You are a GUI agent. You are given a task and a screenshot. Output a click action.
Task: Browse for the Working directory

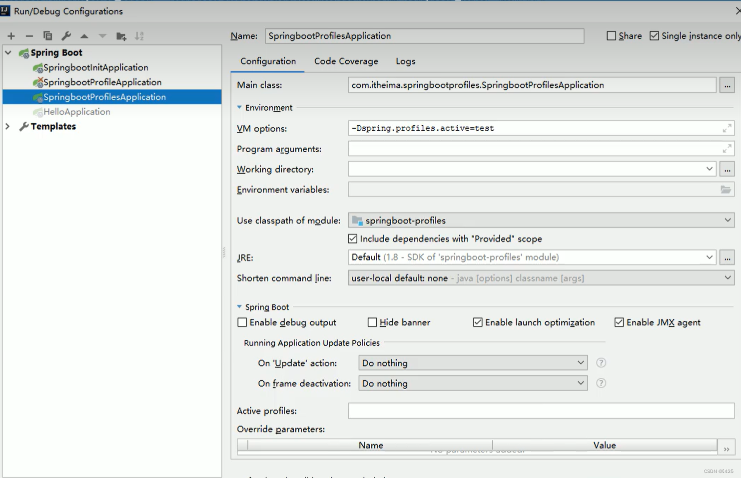tap(727, 169)
